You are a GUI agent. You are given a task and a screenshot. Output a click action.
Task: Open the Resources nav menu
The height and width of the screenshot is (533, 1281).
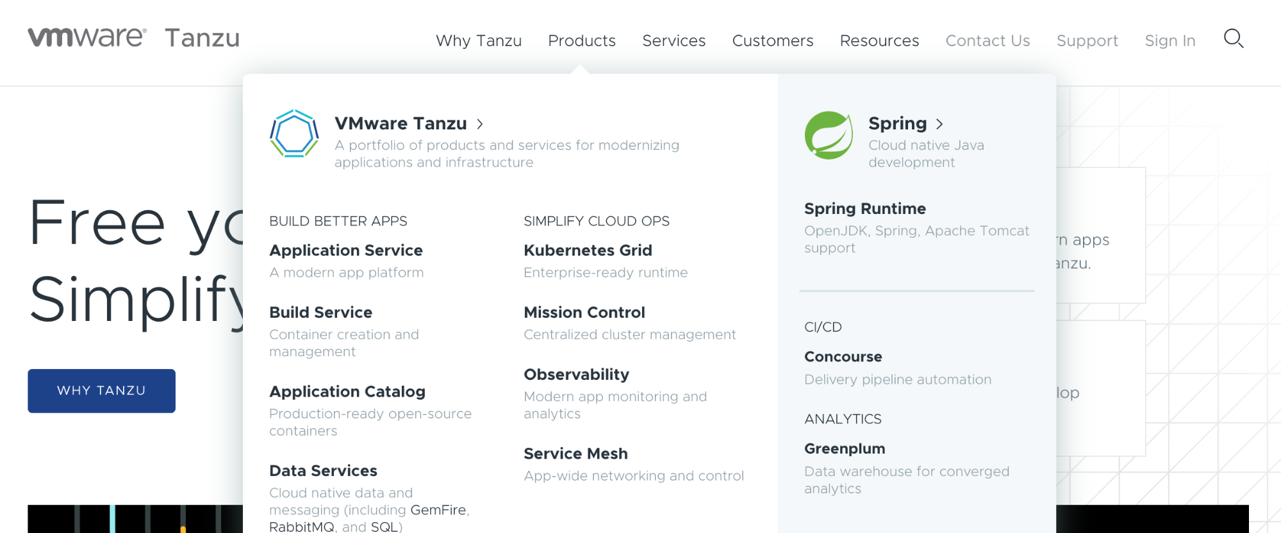click(x=879, y=41)
